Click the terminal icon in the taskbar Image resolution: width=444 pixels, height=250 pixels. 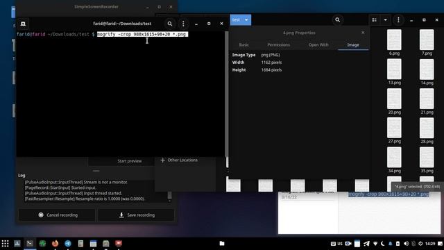tap(30, 244)
